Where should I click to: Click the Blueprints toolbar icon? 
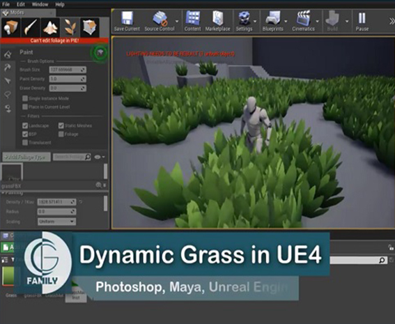[273, 22]
